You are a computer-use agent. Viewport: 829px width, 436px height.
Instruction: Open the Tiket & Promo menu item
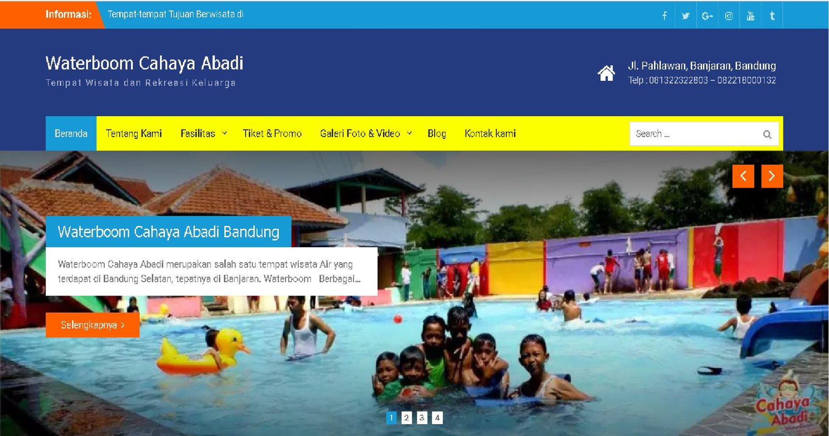pyautogui.click(x=272, y=134)
